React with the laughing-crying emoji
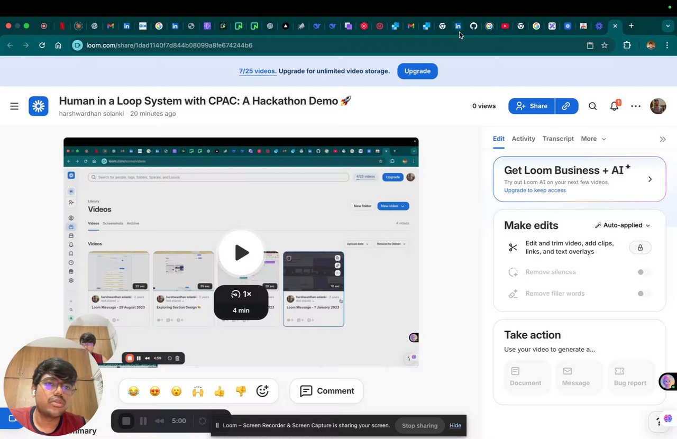The image size is (677, 439). 133,391
